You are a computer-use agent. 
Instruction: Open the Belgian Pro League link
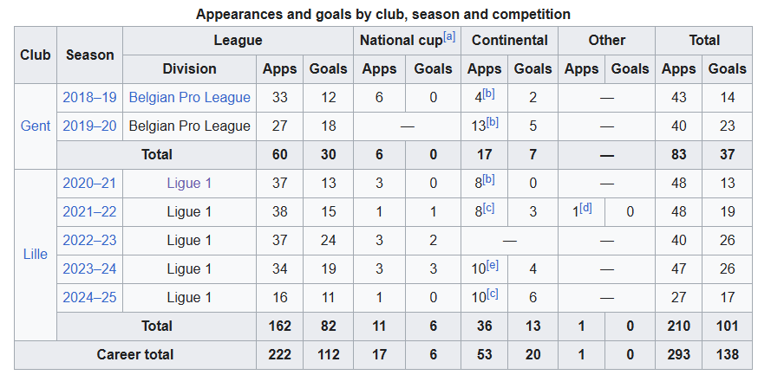[189, 98]
